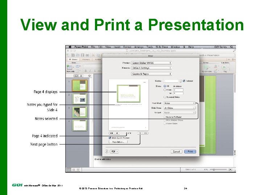Open the Printer dropdown
261x195 pixels.
pos(152,63)
